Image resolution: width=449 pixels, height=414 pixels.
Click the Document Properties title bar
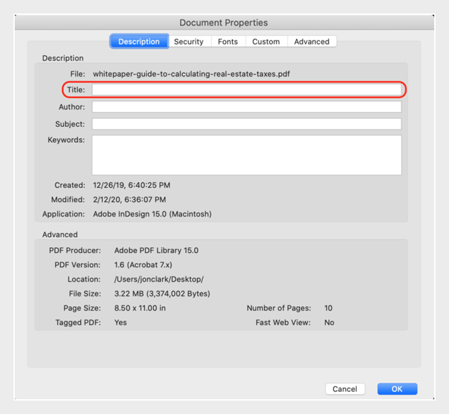click(223, 23)
